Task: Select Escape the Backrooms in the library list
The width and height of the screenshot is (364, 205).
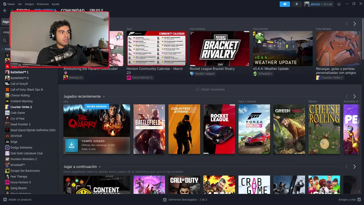Action: click(x=25, y=171)
